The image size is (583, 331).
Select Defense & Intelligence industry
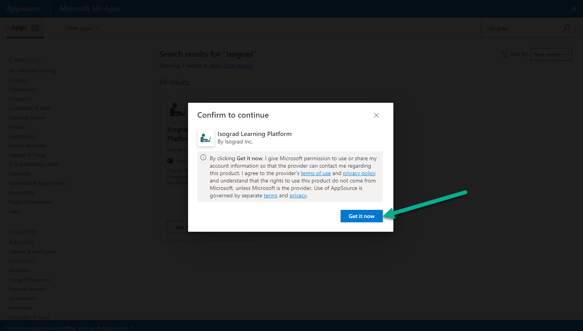pyautogui.click(x=32, y=252)
